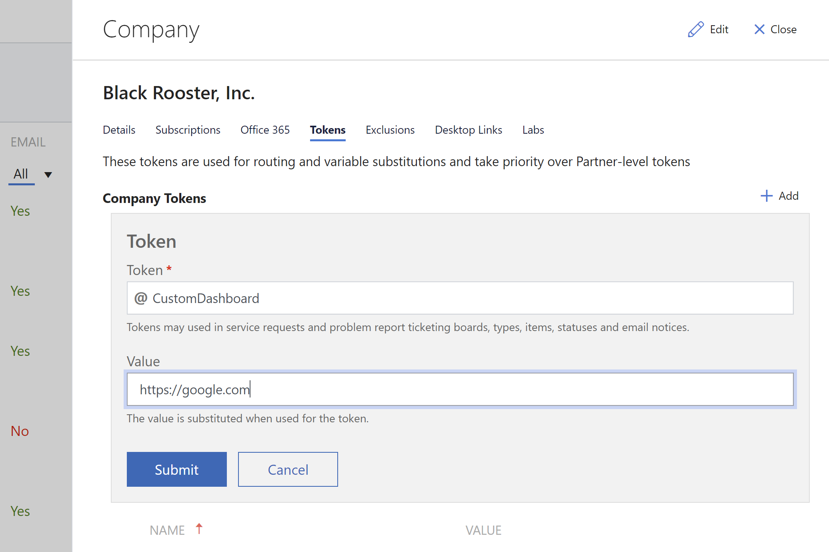Click the plus icon to add token
This screenshot has height=552, width=829.
tap(766, 196)
